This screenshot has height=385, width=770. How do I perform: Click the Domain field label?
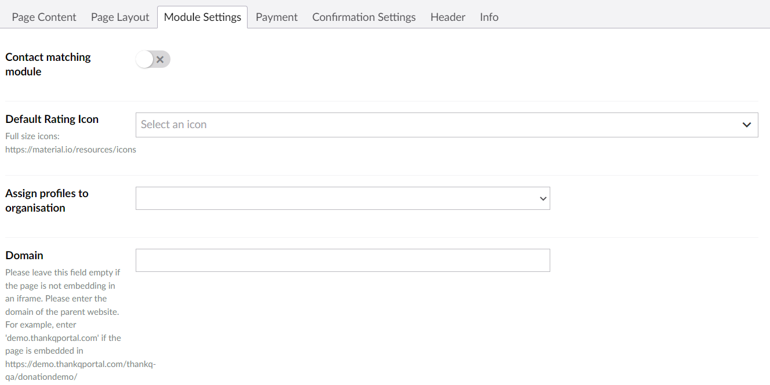pos(24,255)
